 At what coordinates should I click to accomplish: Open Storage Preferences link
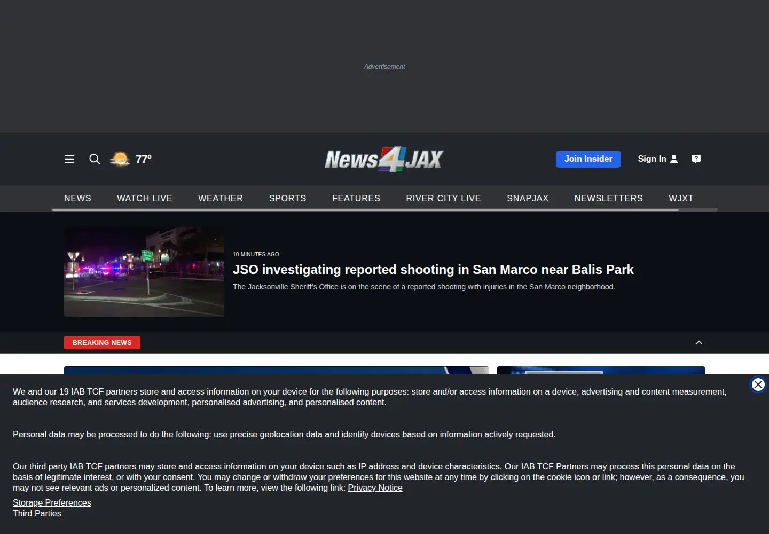(52, 503)
